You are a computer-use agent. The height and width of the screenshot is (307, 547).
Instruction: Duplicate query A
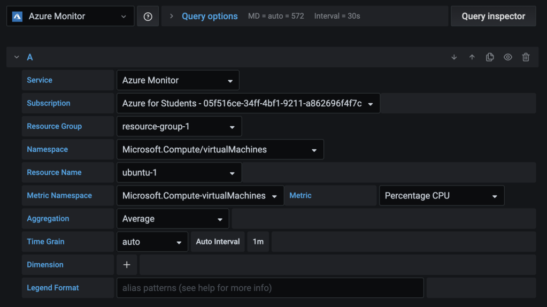tap(490, 57)
